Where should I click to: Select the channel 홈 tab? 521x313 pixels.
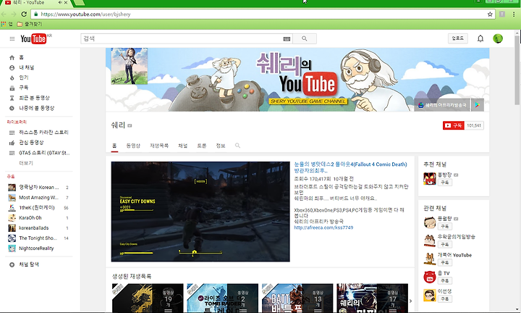pos(114,146)
